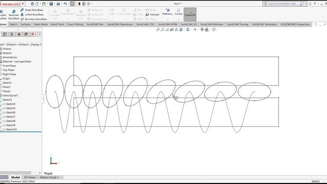Click Zoom to Fit in view toolbar
The height and width of the screenshot is (184, 327).
coord(158,30)
